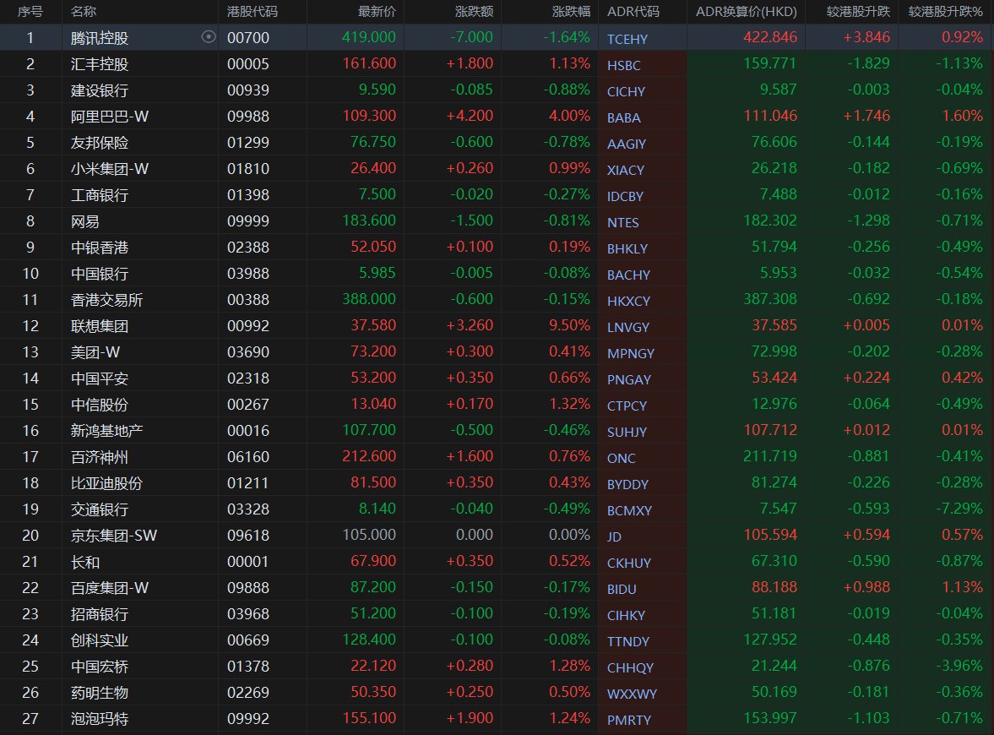Open the 中国银行 row

tap(497, 274)
